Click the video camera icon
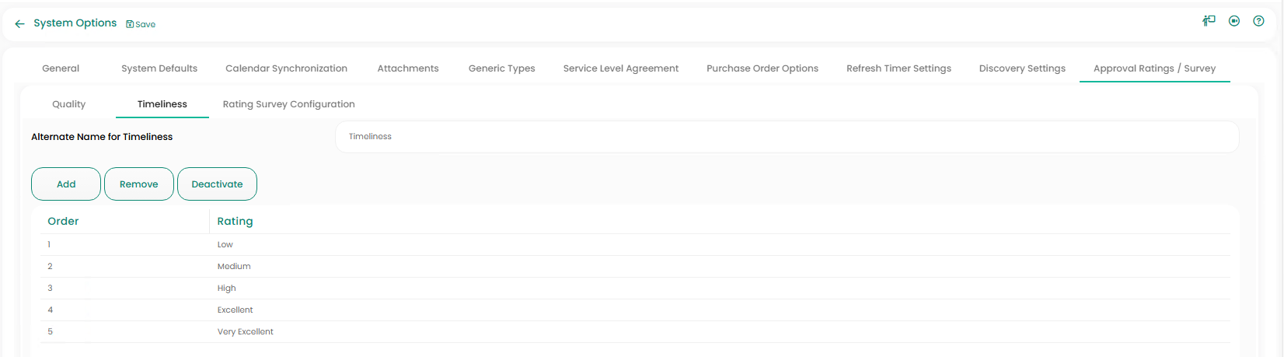Image resolution: width=1284 pixels, height=357 pixels. pyautogui.click(x=1234, y=21)
